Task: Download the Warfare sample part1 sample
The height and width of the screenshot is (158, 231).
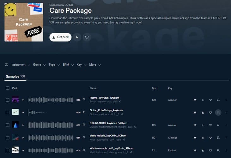Action: point(203,150)
